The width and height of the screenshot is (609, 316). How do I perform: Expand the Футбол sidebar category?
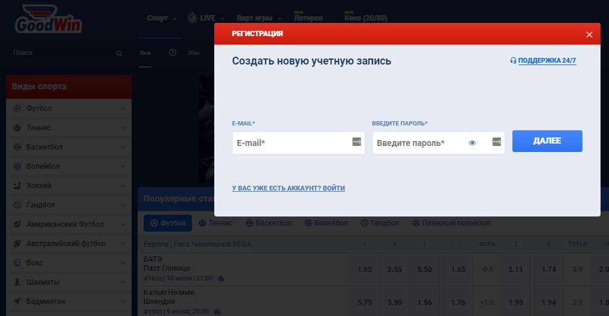point(123,109)
